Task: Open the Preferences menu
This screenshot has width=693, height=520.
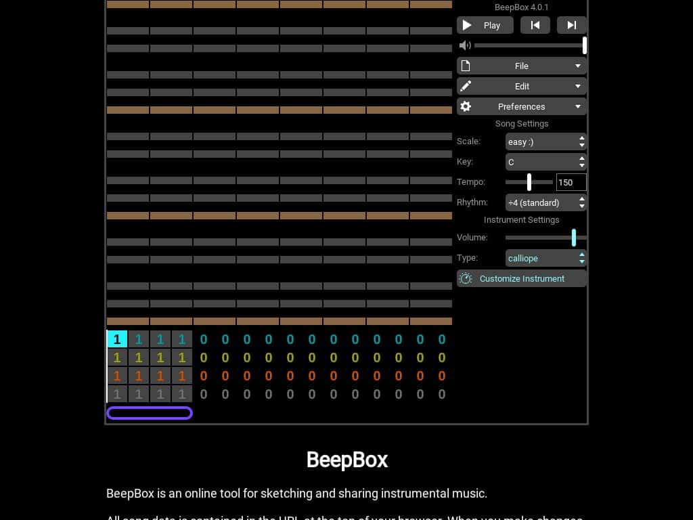Action: click(522, 106)
